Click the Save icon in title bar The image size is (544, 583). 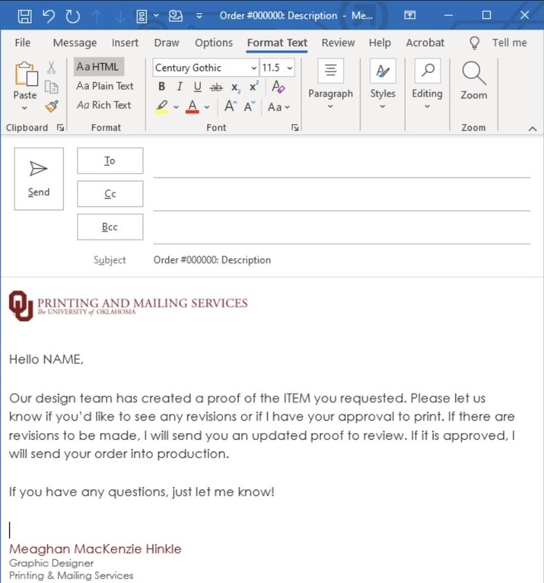tap(24, 15)
